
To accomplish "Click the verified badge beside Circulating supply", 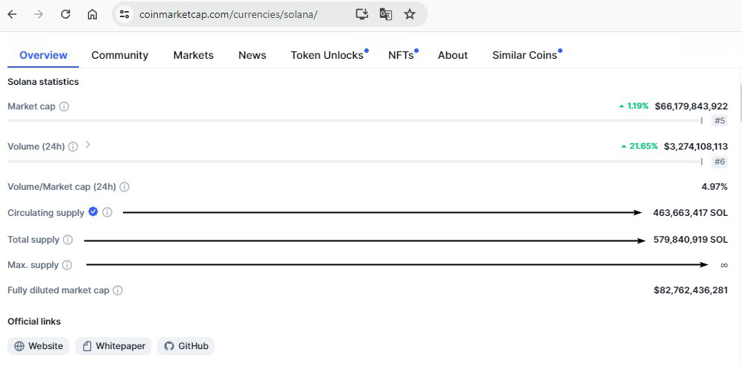I will [x=93, y=212].
